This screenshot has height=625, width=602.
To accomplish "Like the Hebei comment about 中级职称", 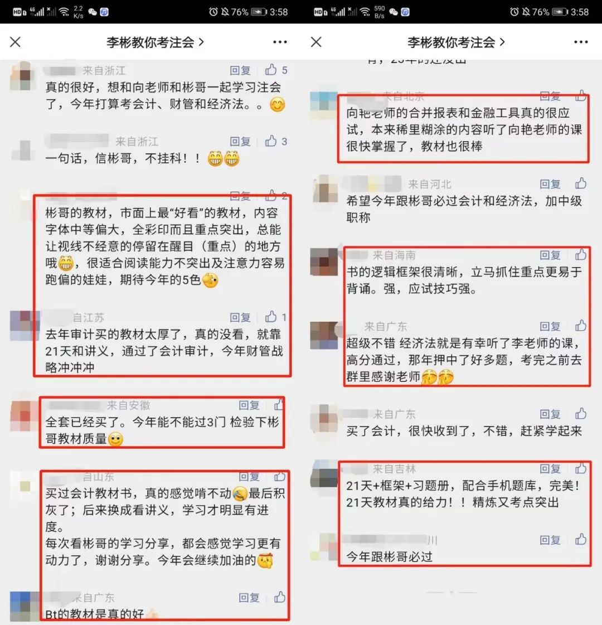I will (581, 183).
